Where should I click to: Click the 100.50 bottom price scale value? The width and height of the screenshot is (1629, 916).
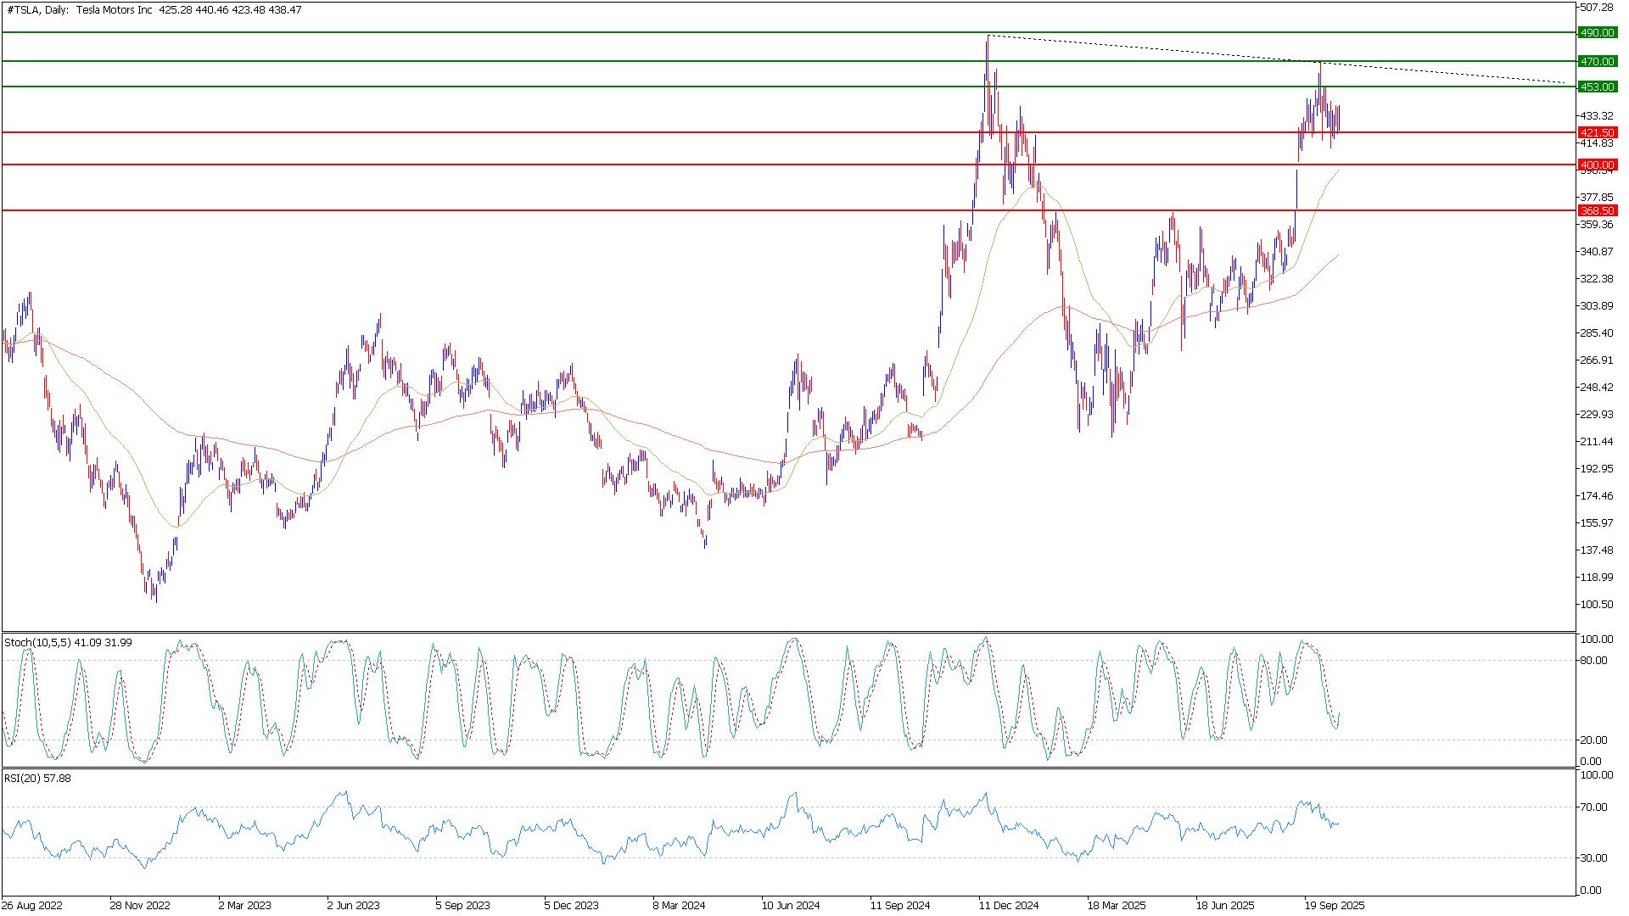1596,605
